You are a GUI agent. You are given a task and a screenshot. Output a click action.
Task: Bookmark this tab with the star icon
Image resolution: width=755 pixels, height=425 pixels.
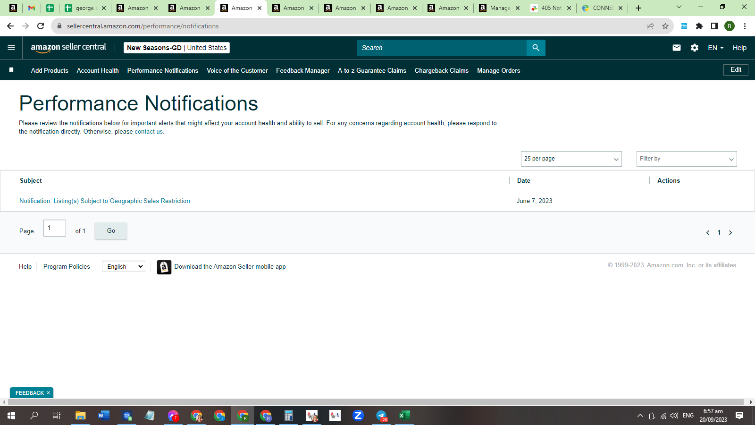[x=665, y=26]
